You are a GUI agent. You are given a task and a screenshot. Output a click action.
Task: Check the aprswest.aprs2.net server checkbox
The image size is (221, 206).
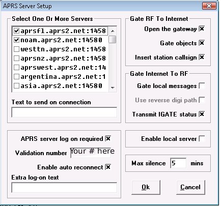click(x=16, y=68)
